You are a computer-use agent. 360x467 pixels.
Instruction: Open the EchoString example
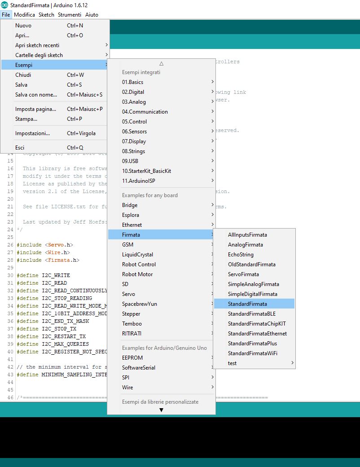pos(255,254)
